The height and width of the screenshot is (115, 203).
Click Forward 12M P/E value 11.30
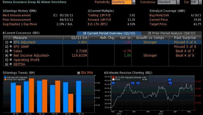click(x=131, y=20)
